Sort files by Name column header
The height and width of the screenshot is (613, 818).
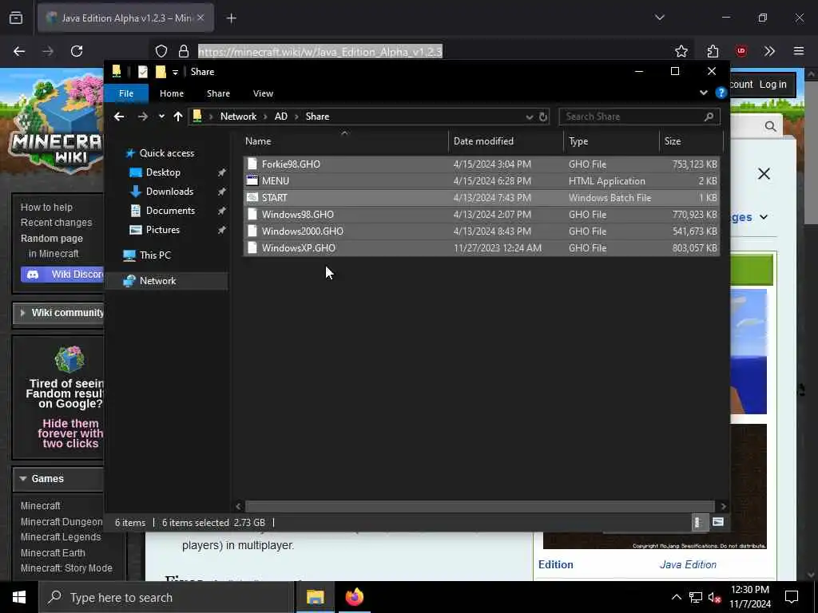(344, 141)
